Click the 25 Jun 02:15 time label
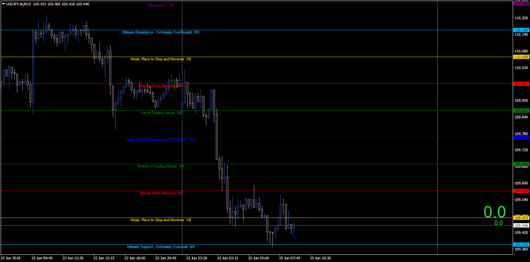Screen dimensions: 530x262 [x=228, y=258]
